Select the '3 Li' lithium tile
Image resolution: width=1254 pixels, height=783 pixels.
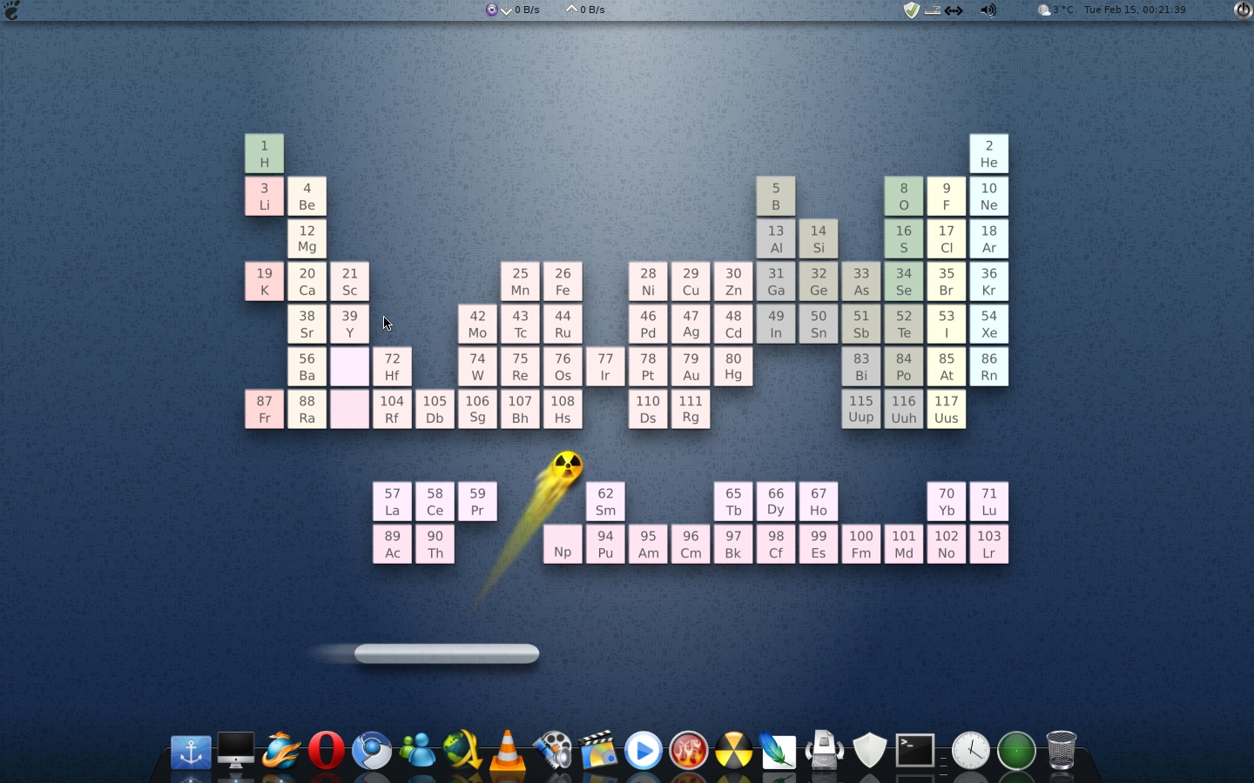coord(265,197)
